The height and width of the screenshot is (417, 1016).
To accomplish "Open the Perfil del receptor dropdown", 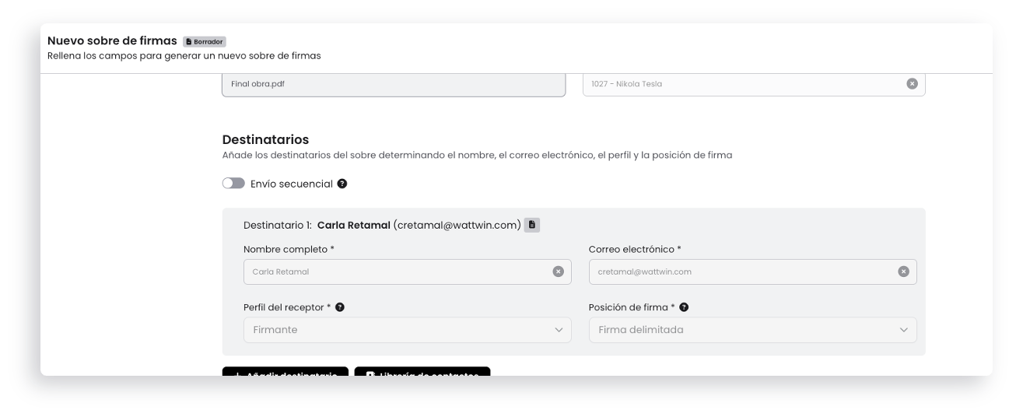I will (x=408, y=330).
